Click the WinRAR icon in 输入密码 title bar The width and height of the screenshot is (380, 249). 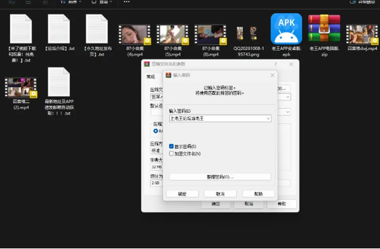click(168, 75)
